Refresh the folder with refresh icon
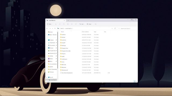 115,29
